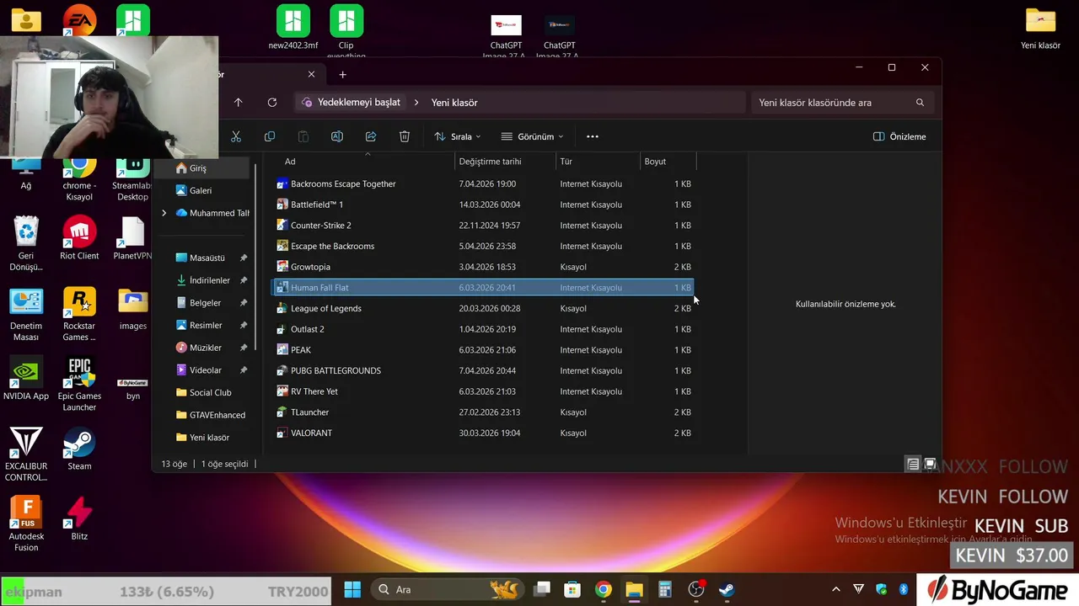Click the Calculator icon in taskbar
Screen dimensions: 1079x606
click(665, 589)
